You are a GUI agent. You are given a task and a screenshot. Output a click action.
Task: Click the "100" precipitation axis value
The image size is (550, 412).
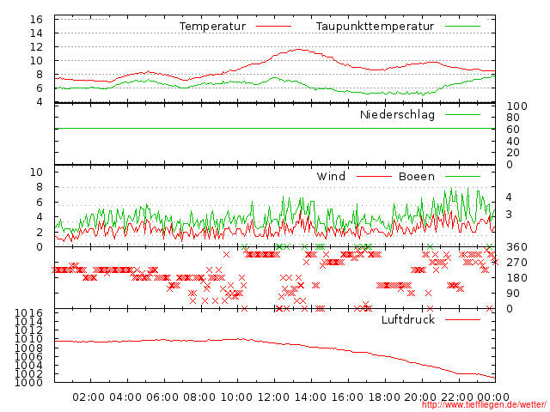coord(516,106)
